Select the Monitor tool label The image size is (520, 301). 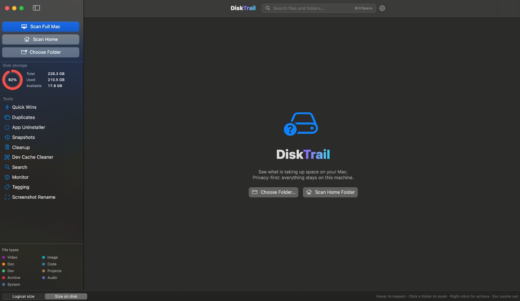[20, 177]
